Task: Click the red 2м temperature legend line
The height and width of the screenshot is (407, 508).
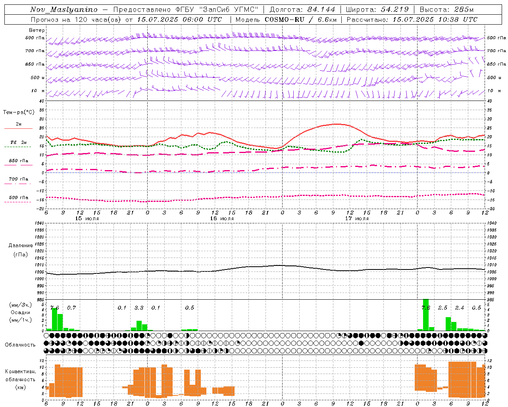Action: click(18, 128)
